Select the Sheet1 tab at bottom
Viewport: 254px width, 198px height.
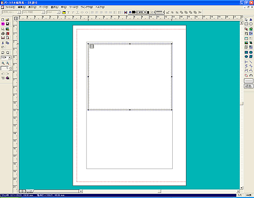coord(30,191)
